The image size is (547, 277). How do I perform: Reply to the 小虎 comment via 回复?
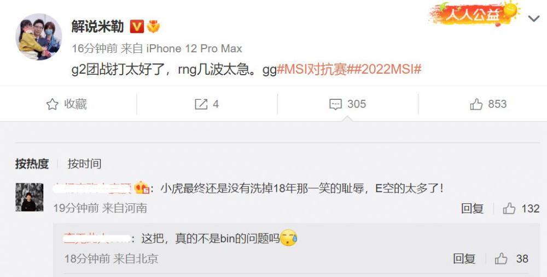point(473,208)
